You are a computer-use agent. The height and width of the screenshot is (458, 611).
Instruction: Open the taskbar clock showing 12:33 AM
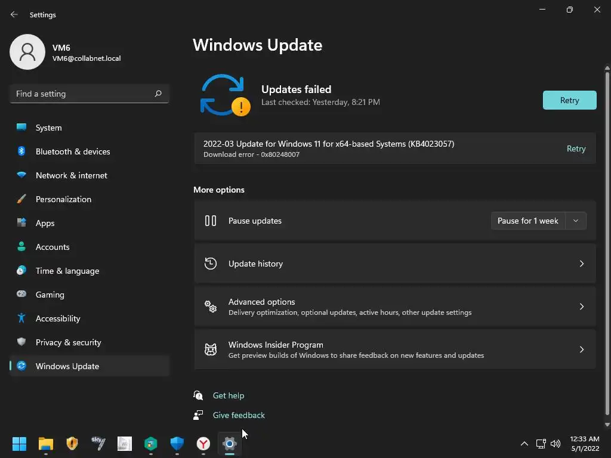click(x=585, y=444)
